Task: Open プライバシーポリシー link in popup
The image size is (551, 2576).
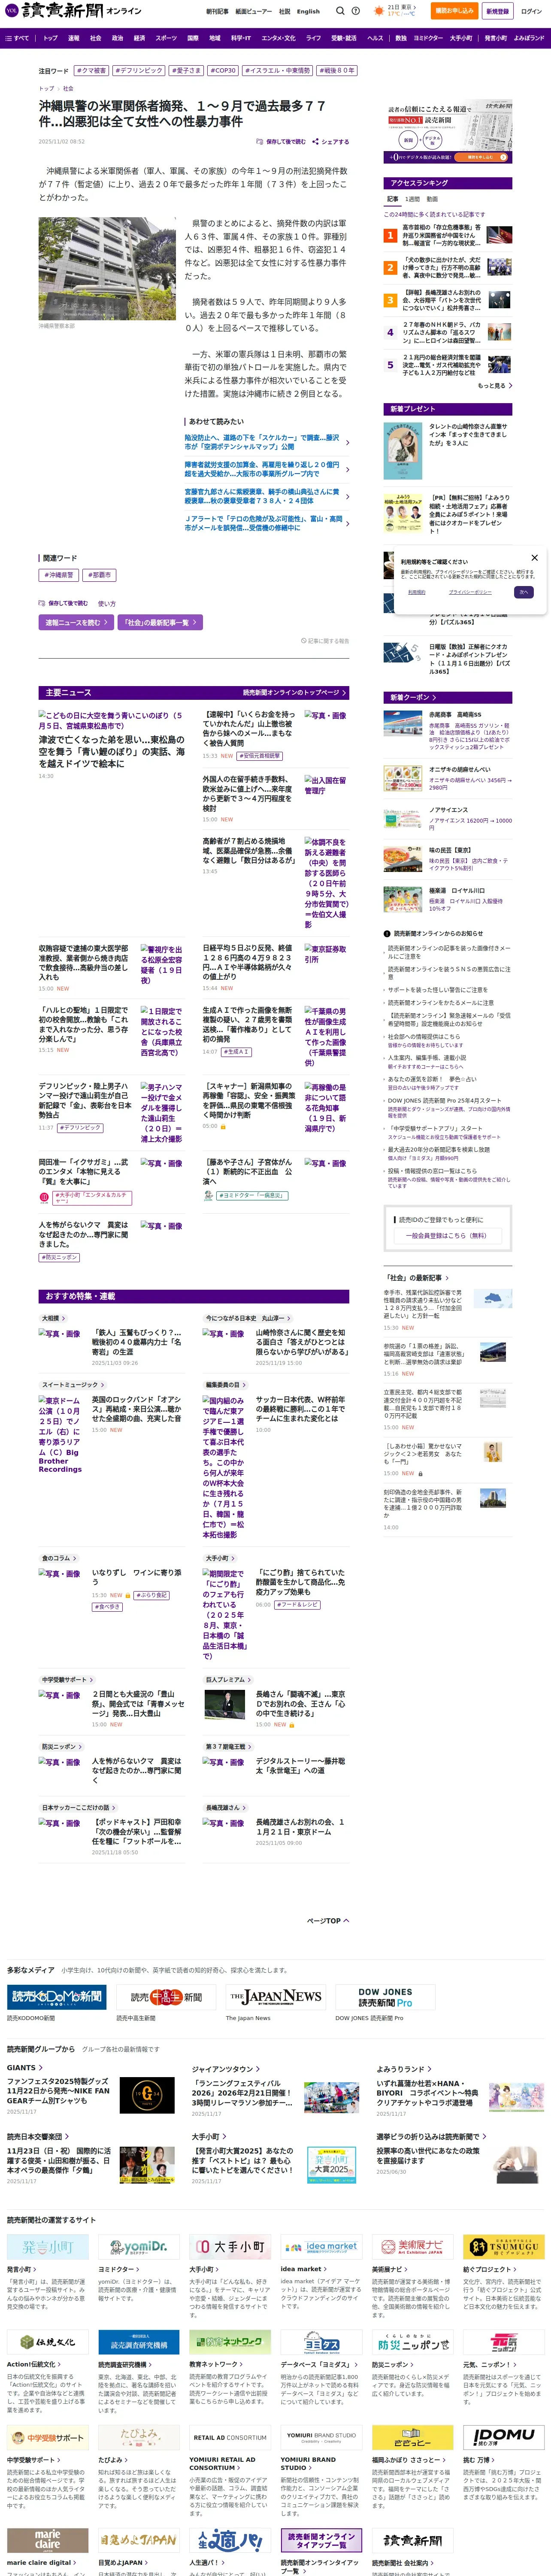Action: click(x=469, y=592)
